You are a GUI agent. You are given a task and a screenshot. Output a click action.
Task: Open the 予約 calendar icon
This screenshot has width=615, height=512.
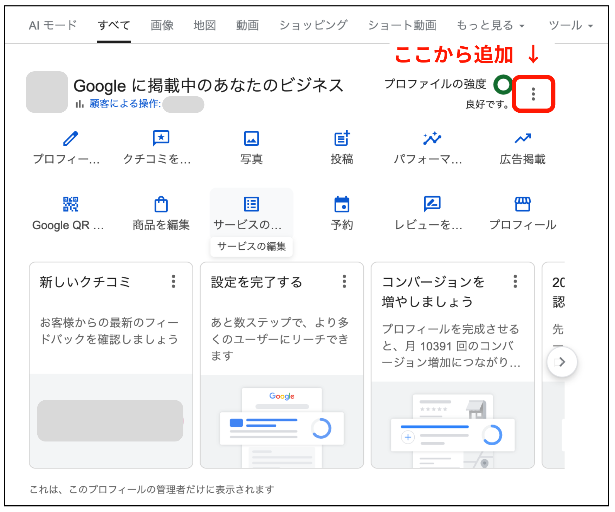click(x=342, y=204)
